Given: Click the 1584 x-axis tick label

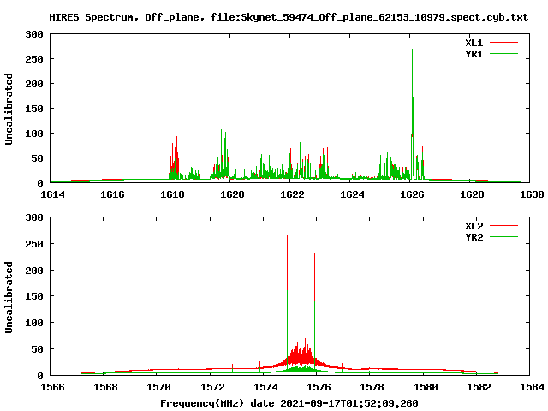Looking at the screenshot, I should [x=532, y=387].
